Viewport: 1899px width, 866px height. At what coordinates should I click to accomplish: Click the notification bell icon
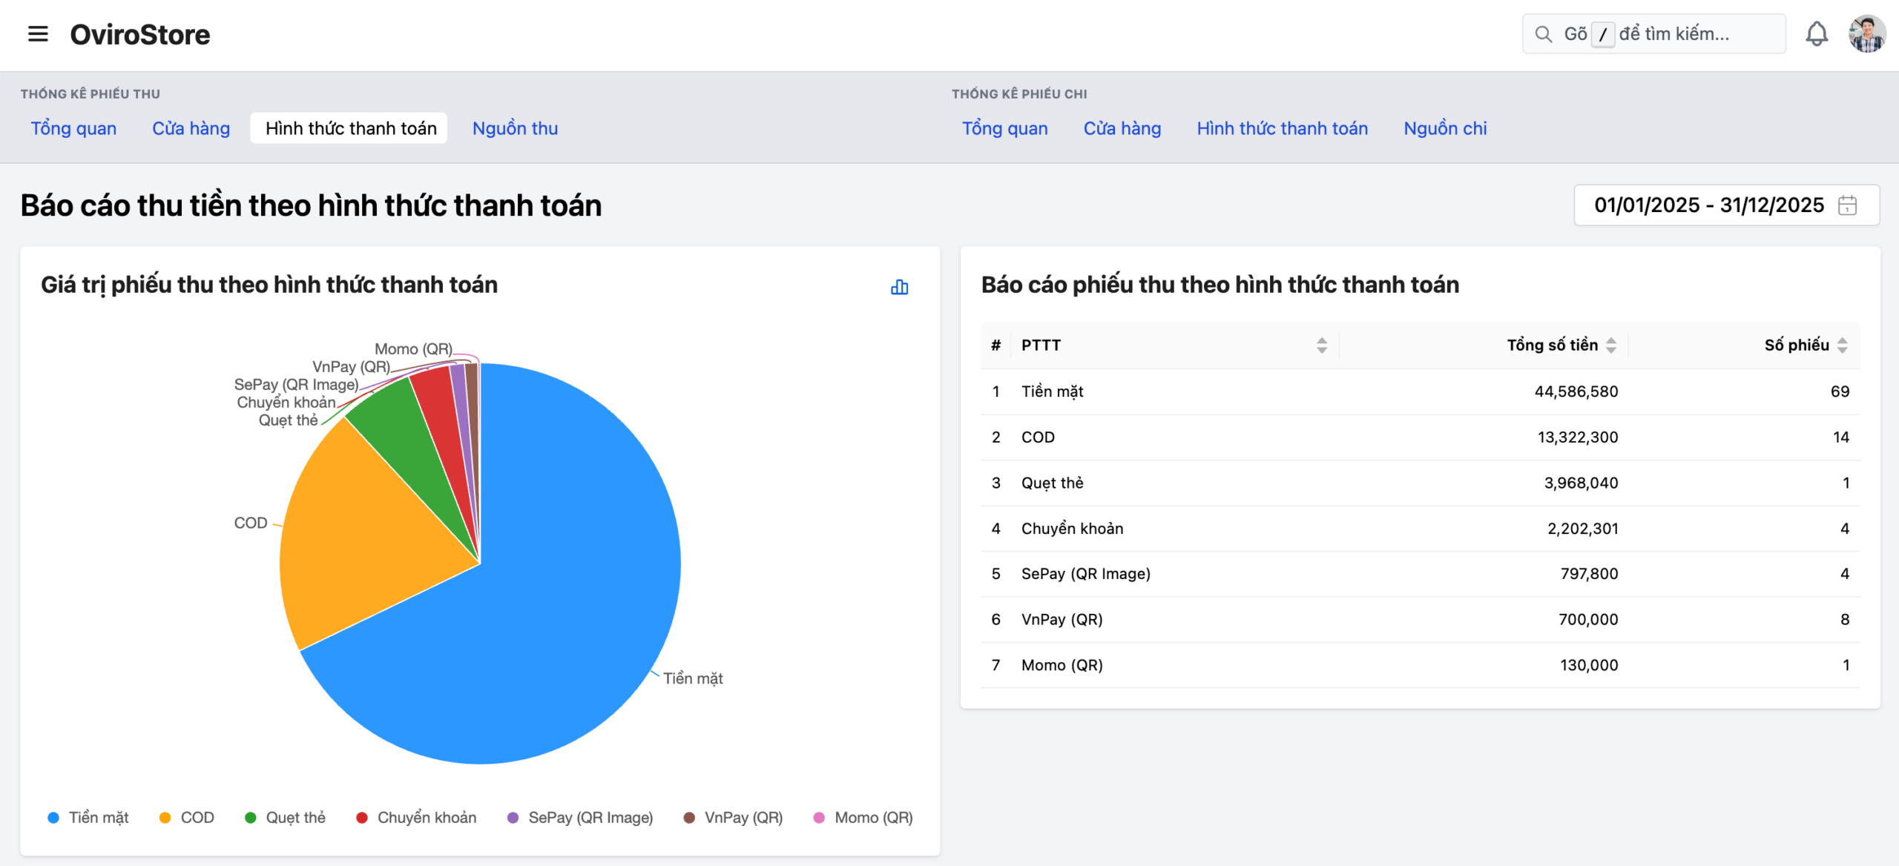pyautogui.click(x=1816, y=34)
